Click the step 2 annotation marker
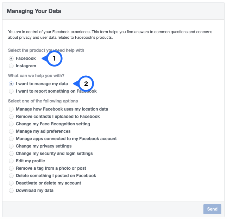Viewport: 227px width, 219px height. [x=86, y=84]
